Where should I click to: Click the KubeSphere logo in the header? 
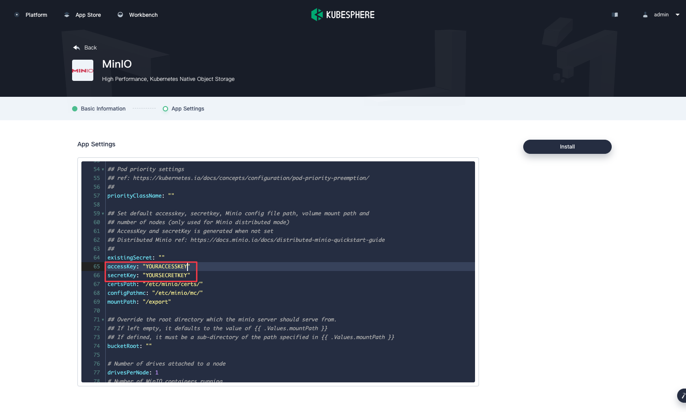click(x=317, y=15)
